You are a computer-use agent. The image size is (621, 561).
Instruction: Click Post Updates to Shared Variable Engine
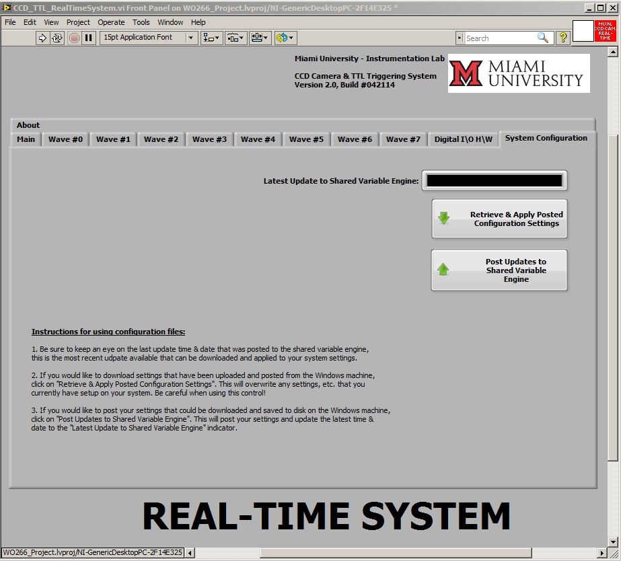[499, 270]
